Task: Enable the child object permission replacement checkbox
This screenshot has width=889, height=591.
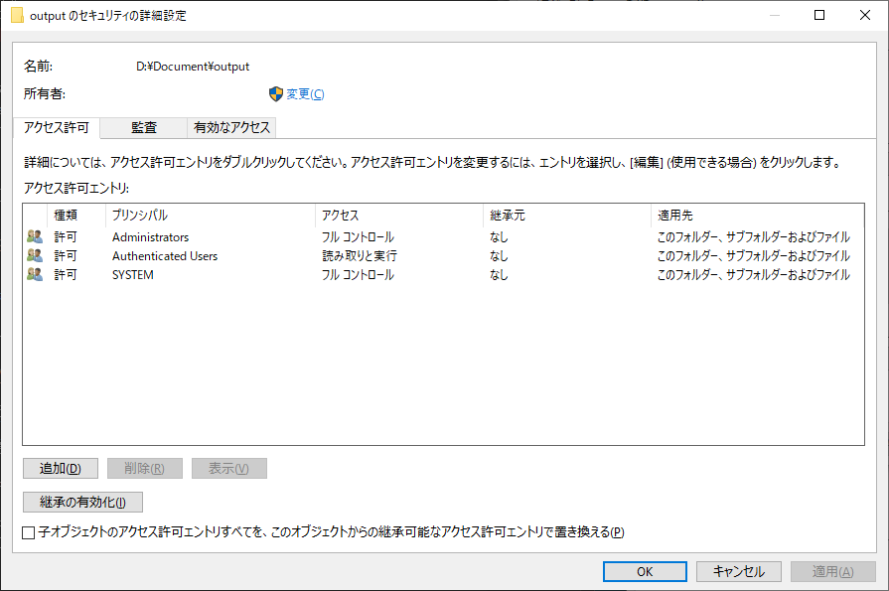Action: (29, 532)
